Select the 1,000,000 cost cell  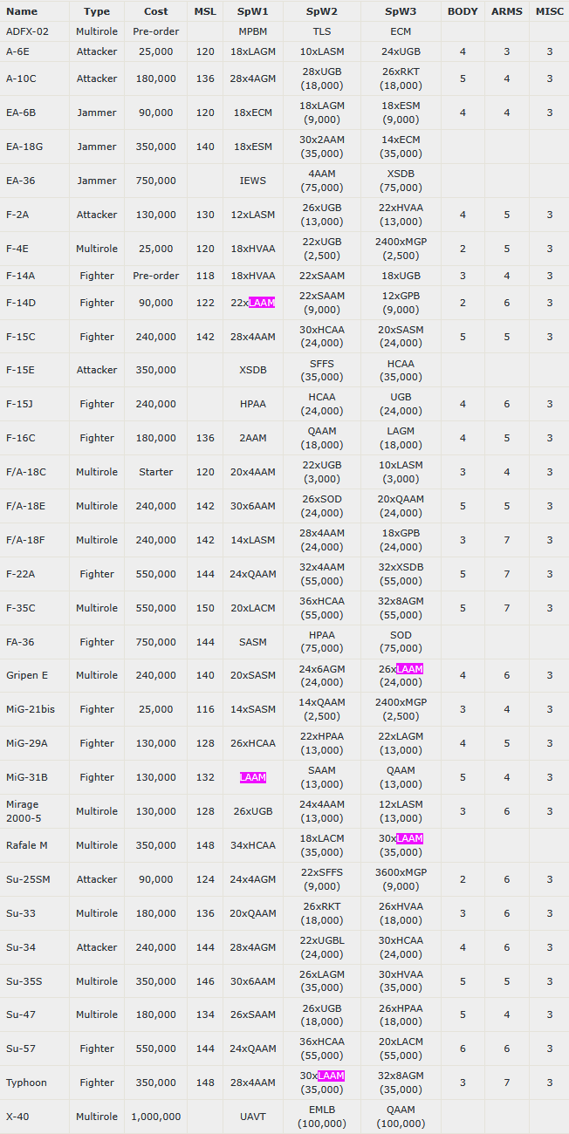click(x=155, y=1117)
